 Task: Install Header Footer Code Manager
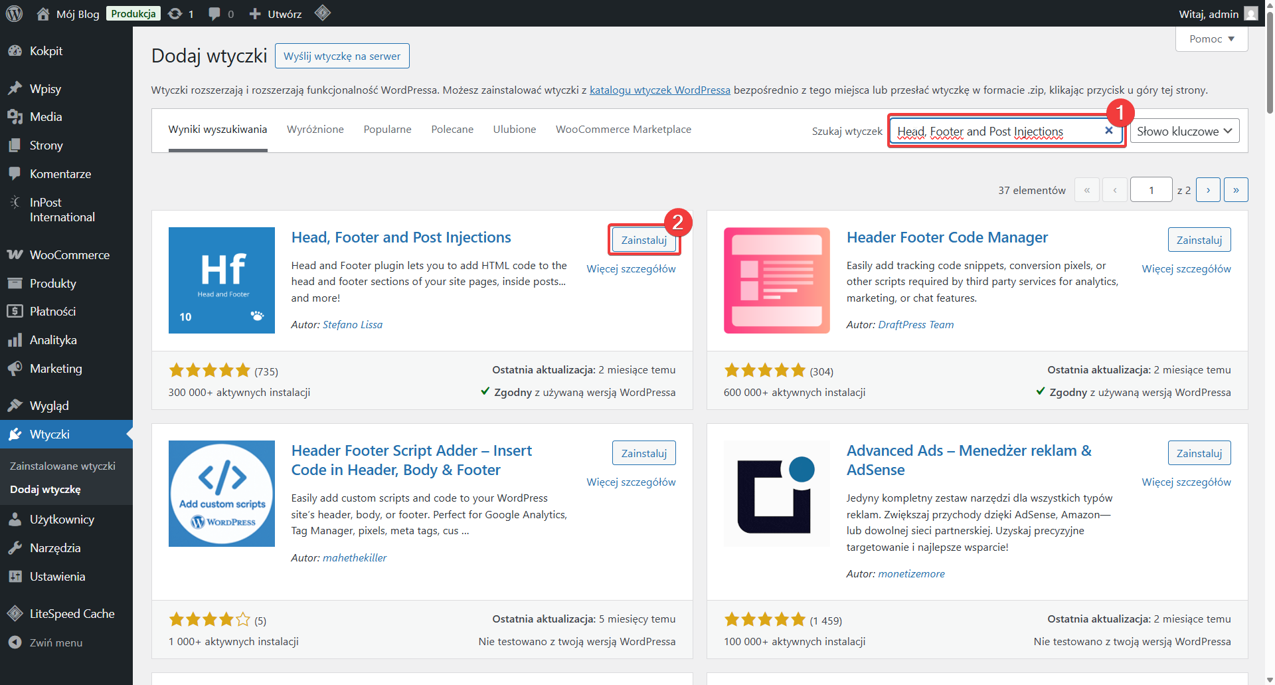[1199, 240]
